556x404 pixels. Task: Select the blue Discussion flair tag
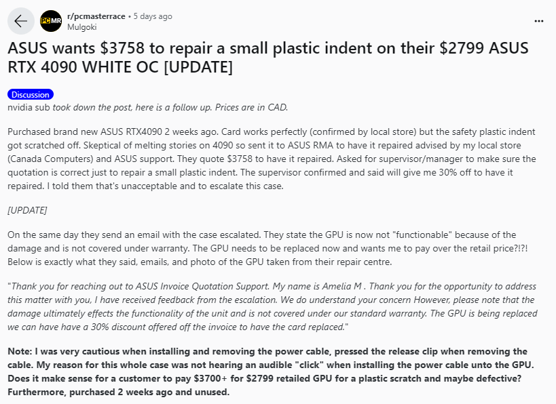[31, 95]
